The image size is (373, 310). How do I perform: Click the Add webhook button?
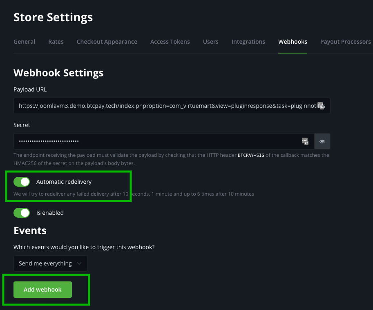click(x=42, y=289)
